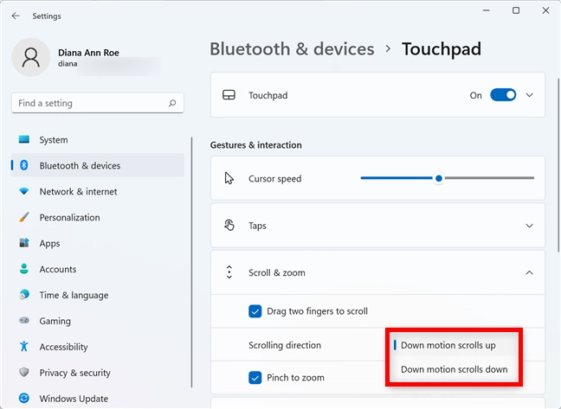
Task: Click the Diana Ann Roe account name
Action: [88, 53]
